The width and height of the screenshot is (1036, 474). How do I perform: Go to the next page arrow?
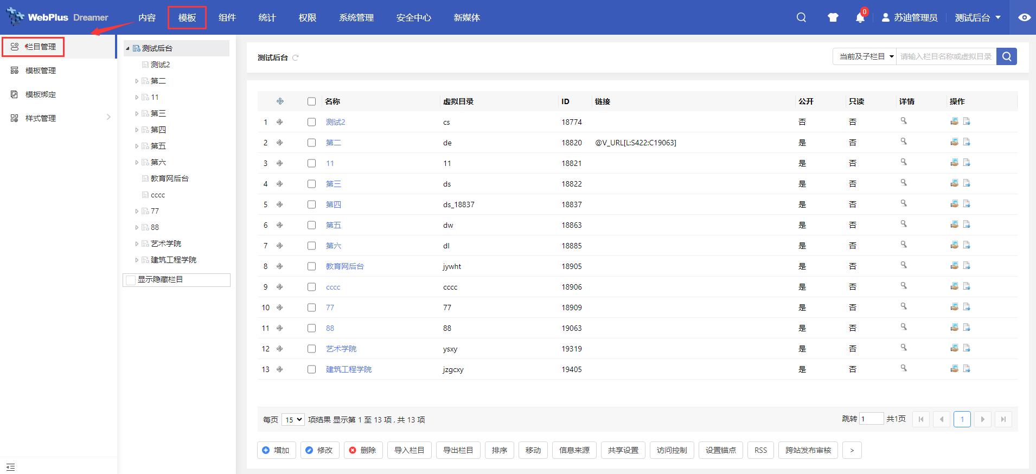tap(983, 419)
